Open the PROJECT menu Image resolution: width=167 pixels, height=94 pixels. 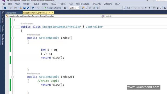click(27, 4)
